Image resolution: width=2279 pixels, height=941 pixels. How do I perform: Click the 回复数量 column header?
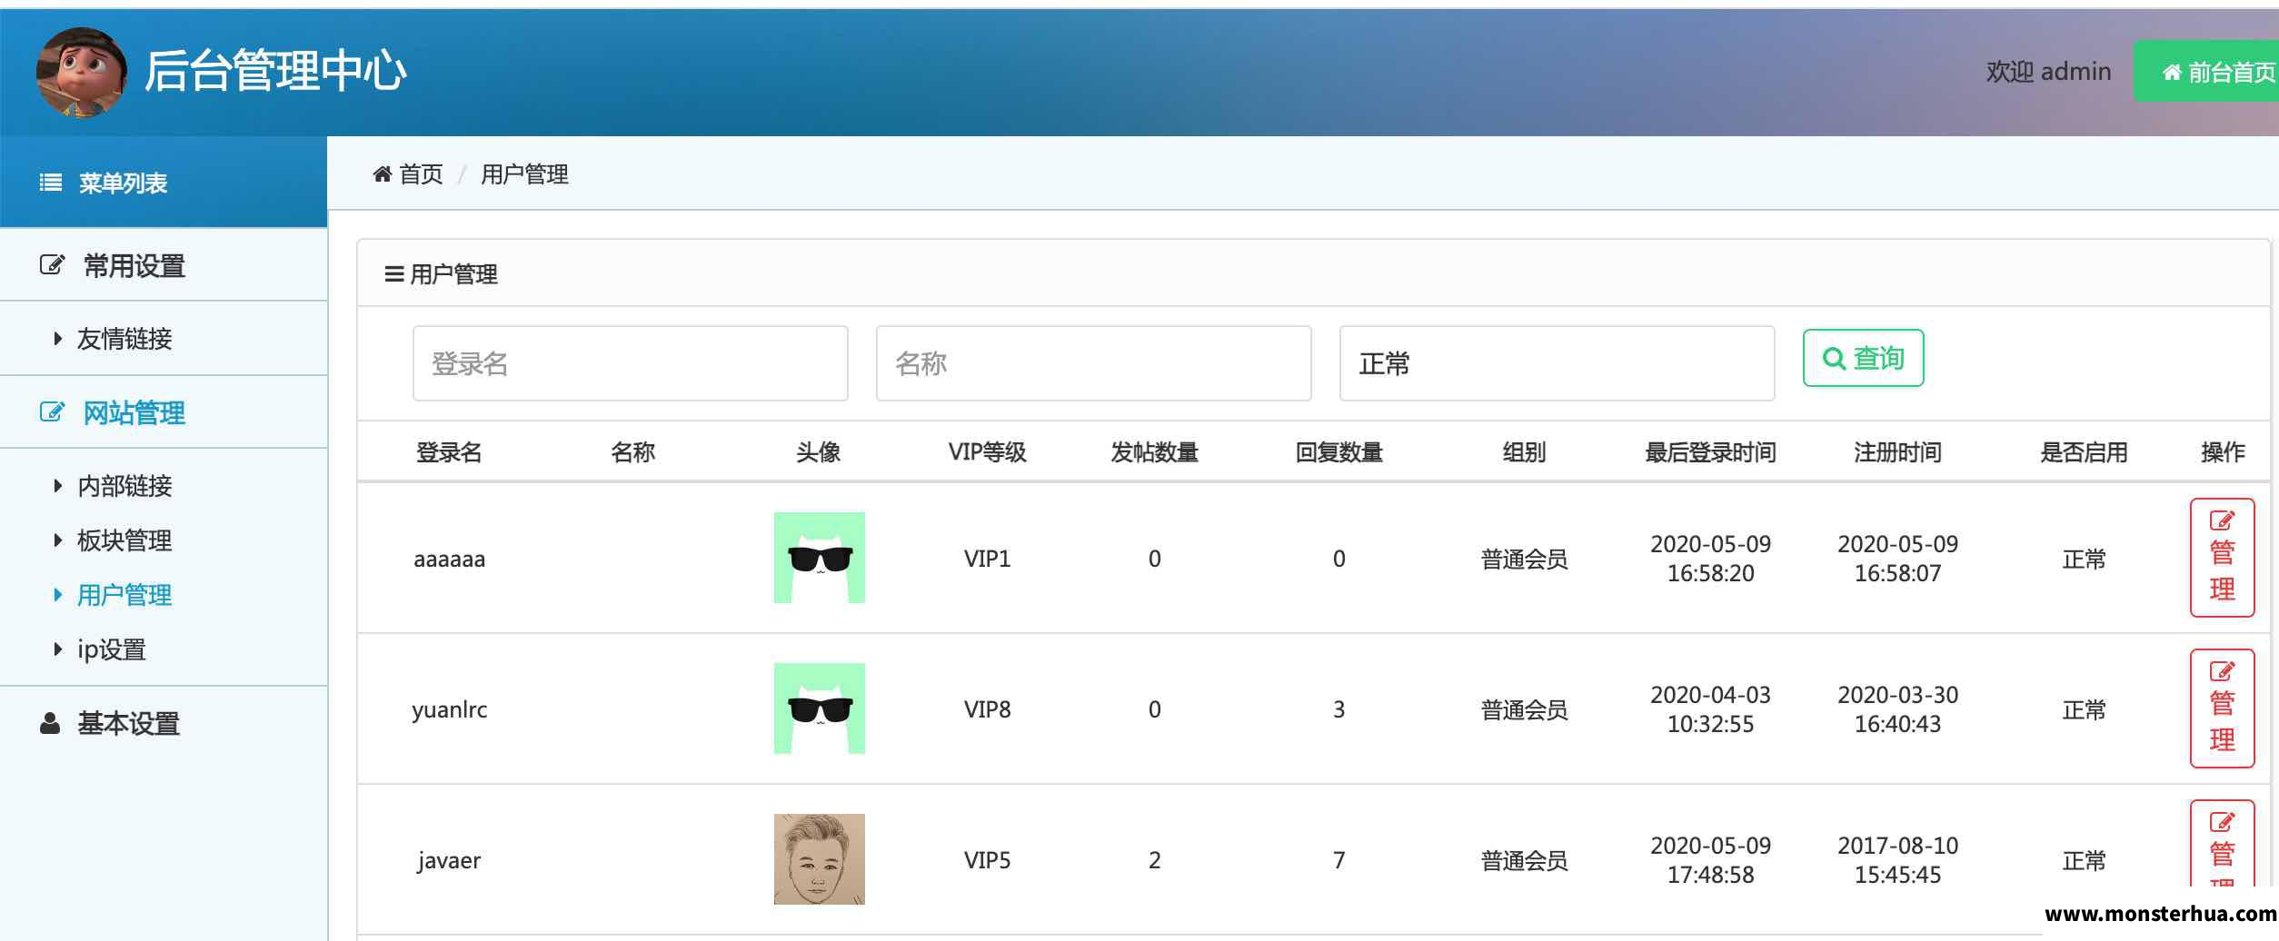pos(1339,451)
